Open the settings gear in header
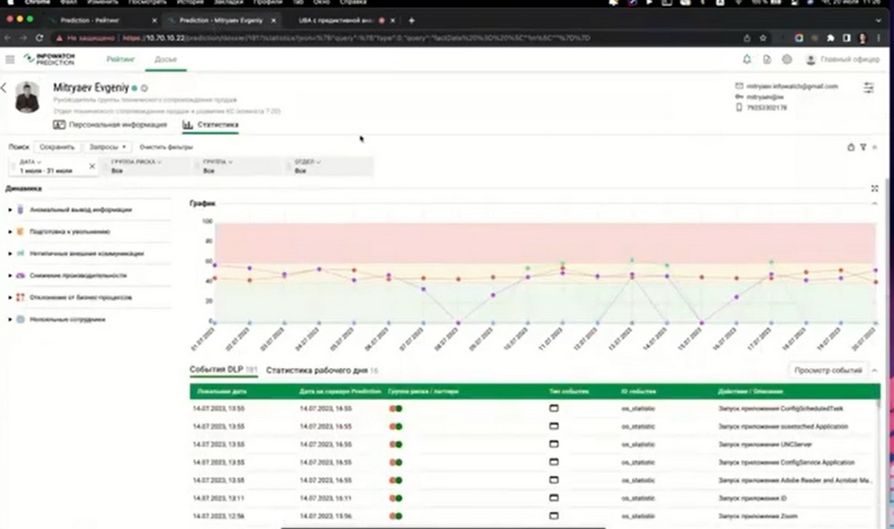 [x=787, y=59]
